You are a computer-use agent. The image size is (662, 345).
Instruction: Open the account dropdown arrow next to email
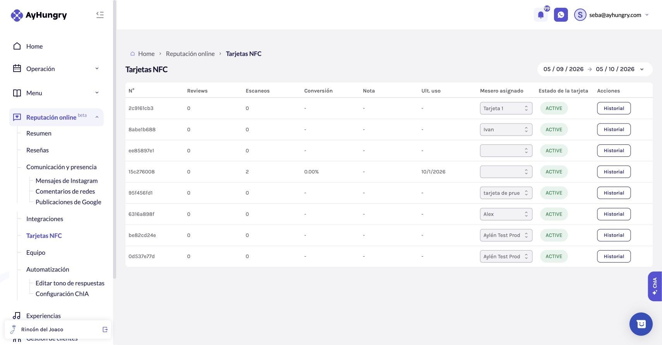coord(647,15)
